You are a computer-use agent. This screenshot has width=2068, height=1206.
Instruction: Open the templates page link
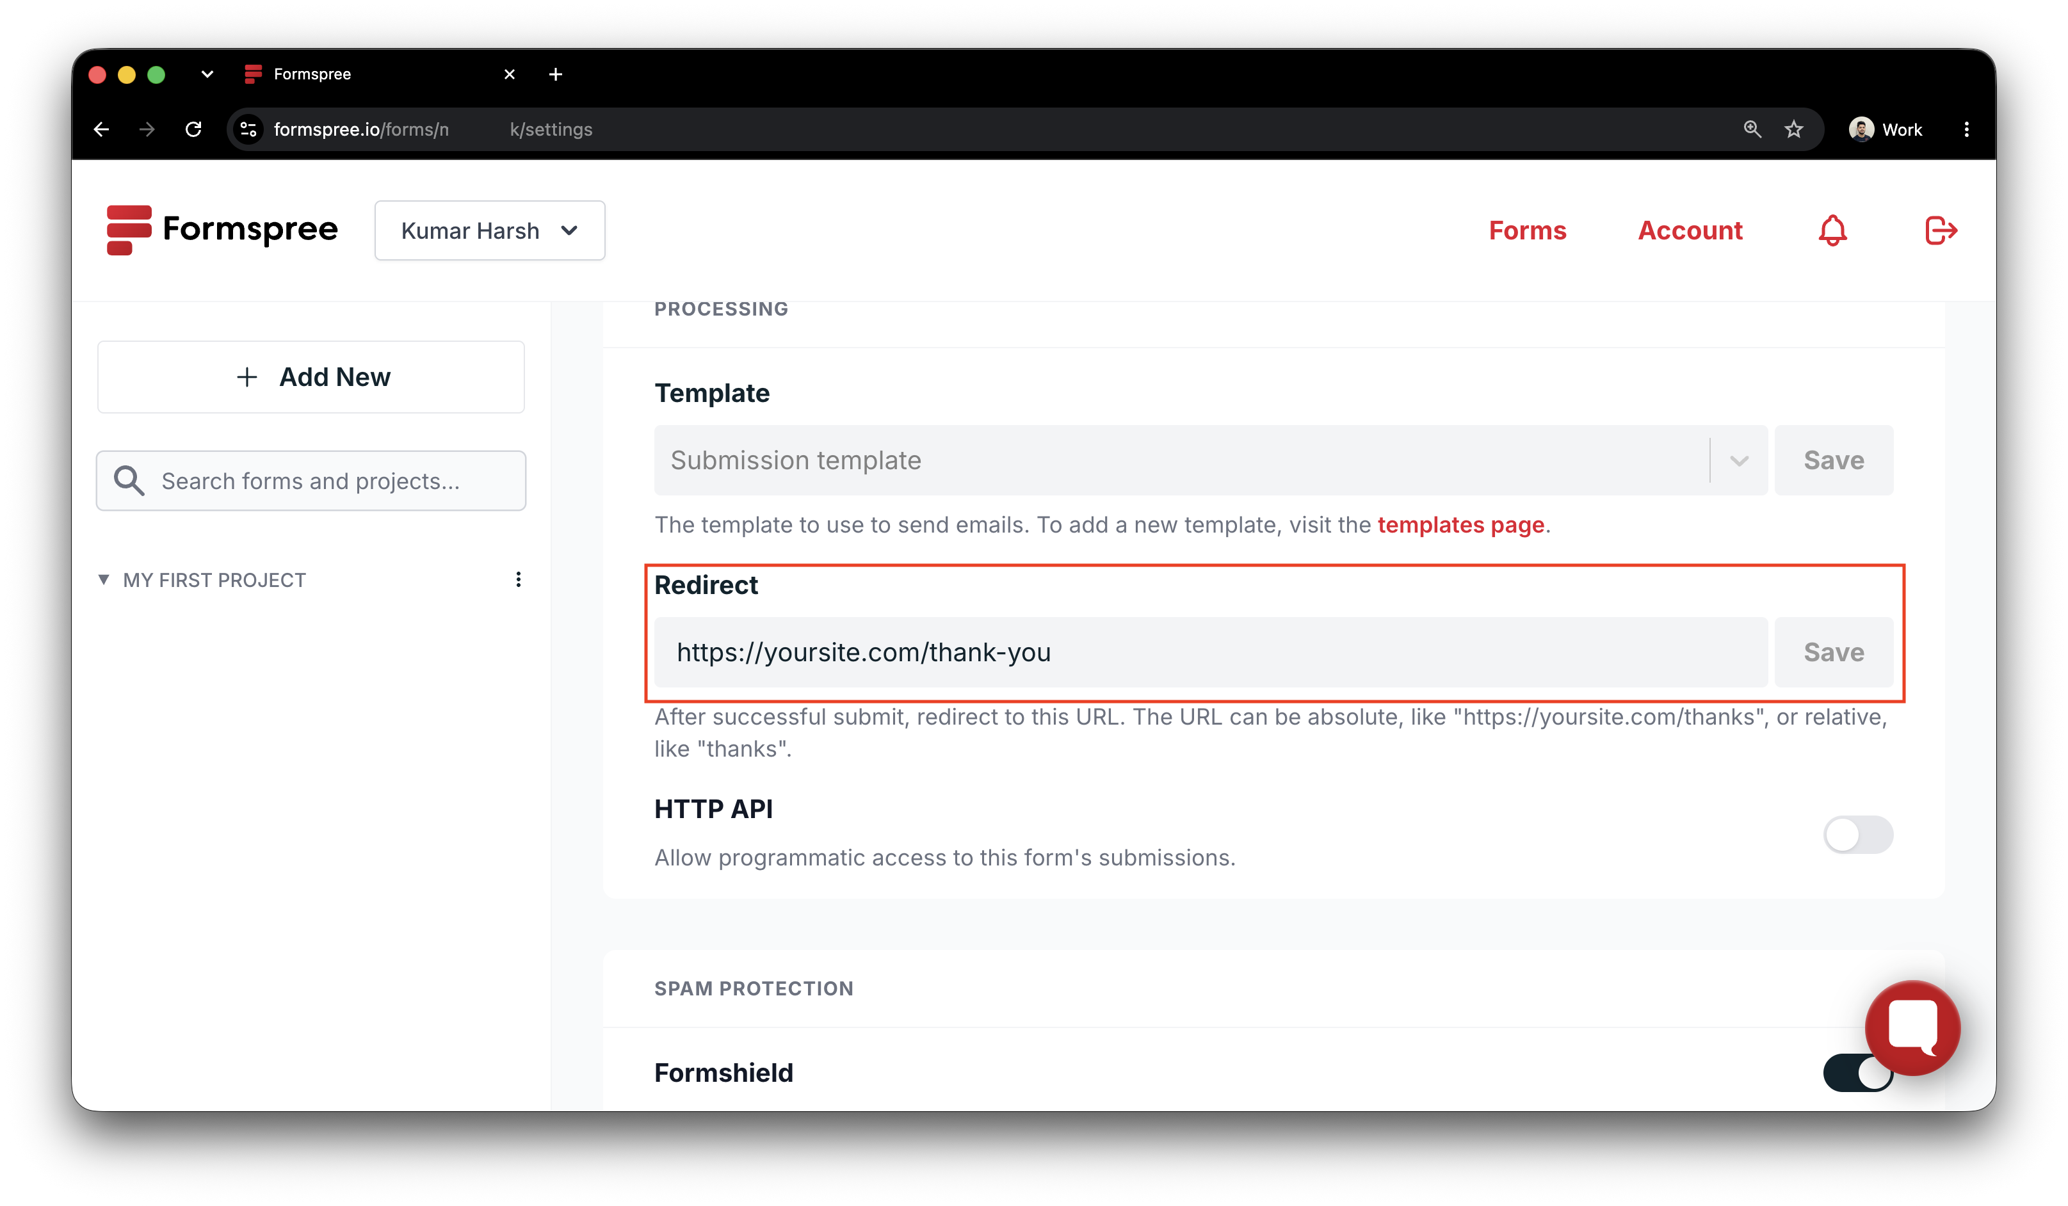[1461, 525]
